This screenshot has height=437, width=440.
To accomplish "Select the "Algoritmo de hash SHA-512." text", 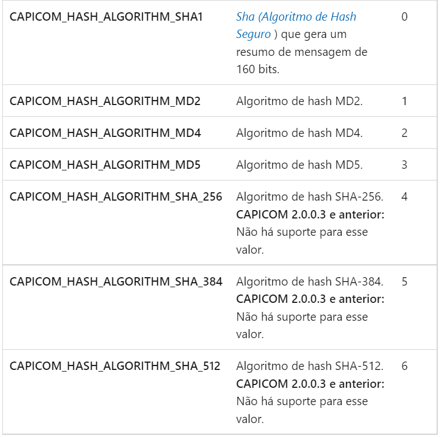I will tap(309, 367).
